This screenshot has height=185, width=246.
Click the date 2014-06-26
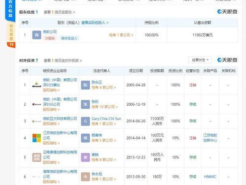[x=136, y=121]
